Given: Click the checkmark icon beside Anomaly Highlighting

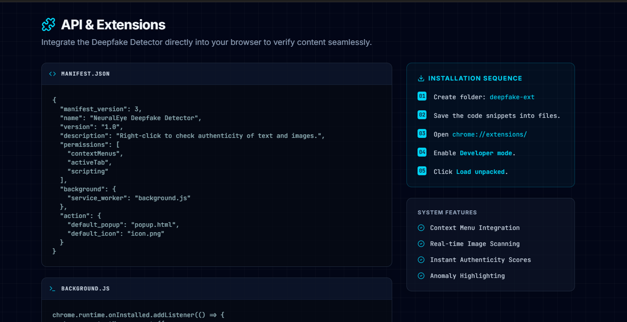Looking at the screenshot, I should click(421, 276).
